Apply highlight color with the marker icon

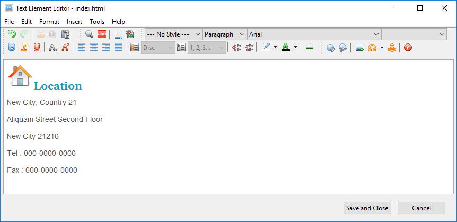pos(266,48)
